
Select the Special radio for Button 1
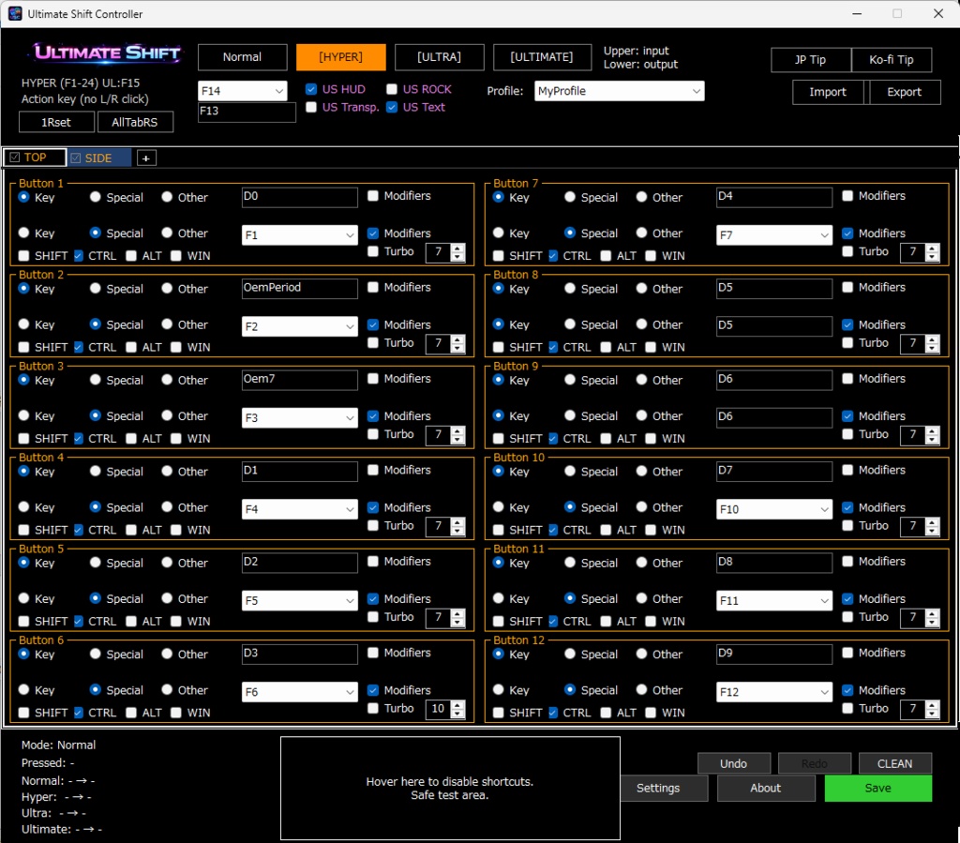93,197
